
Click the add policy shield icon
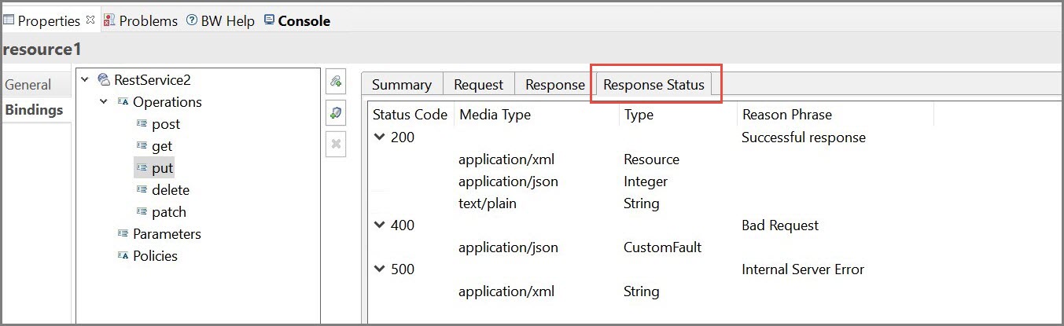tap(336, 113)
